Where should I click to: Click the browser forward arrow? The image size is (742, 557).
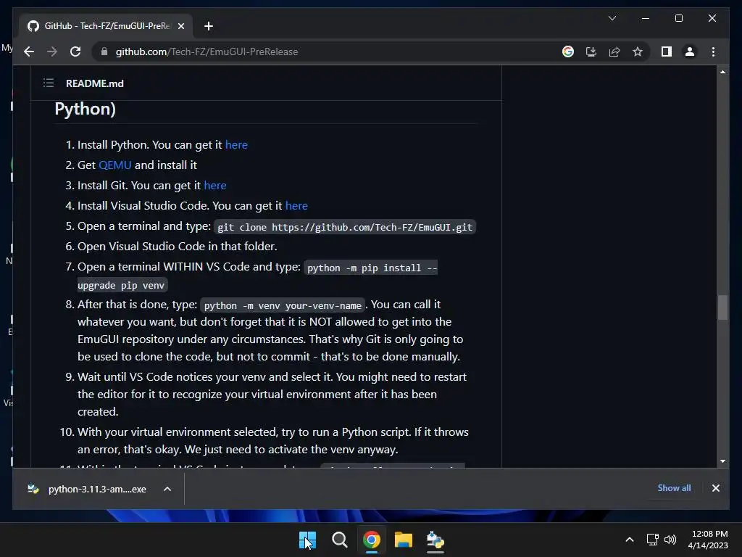(x=52, y=51)
